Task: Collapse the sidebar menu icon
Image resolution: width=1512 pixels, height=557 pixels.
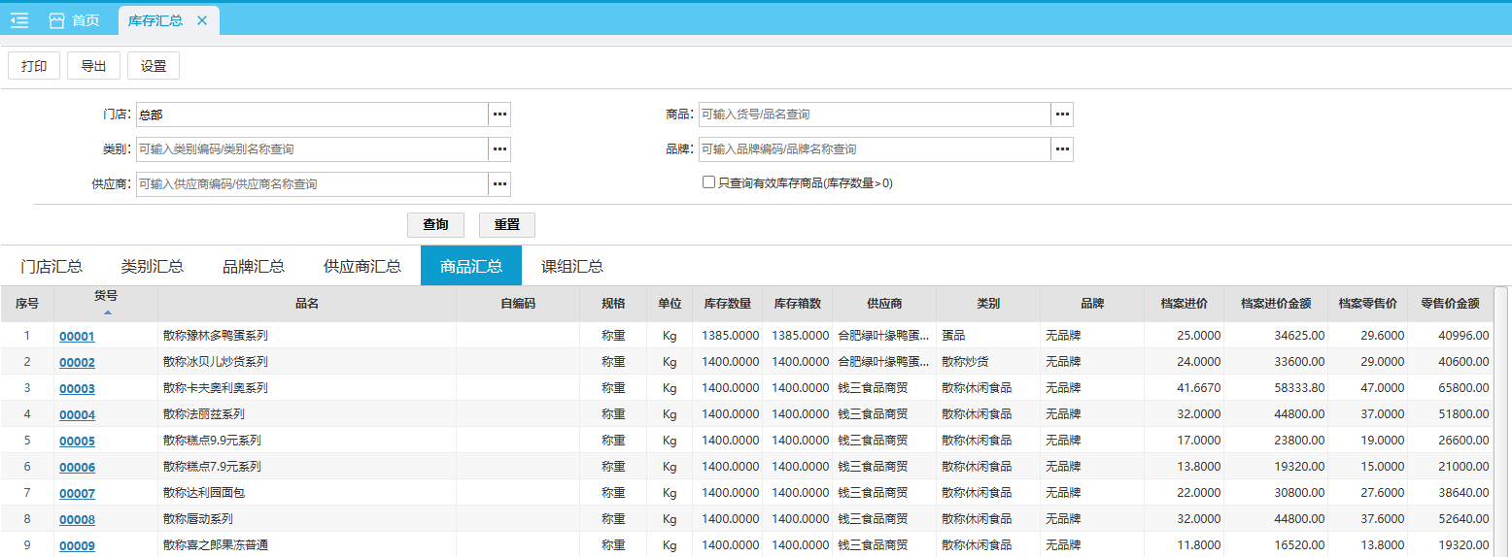Action: [19, 20]
